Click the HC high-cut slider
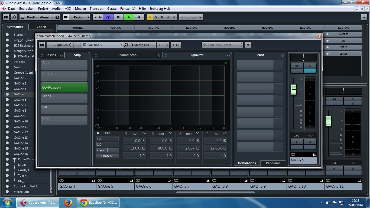Screen dimensions: 370x208 (107, 139)
